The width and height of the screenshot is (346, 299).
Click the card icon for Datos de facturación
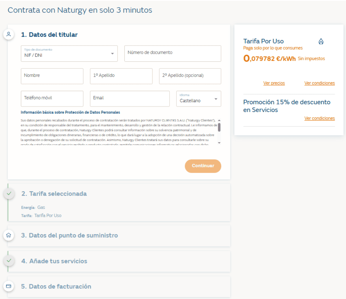coord(9,286)
